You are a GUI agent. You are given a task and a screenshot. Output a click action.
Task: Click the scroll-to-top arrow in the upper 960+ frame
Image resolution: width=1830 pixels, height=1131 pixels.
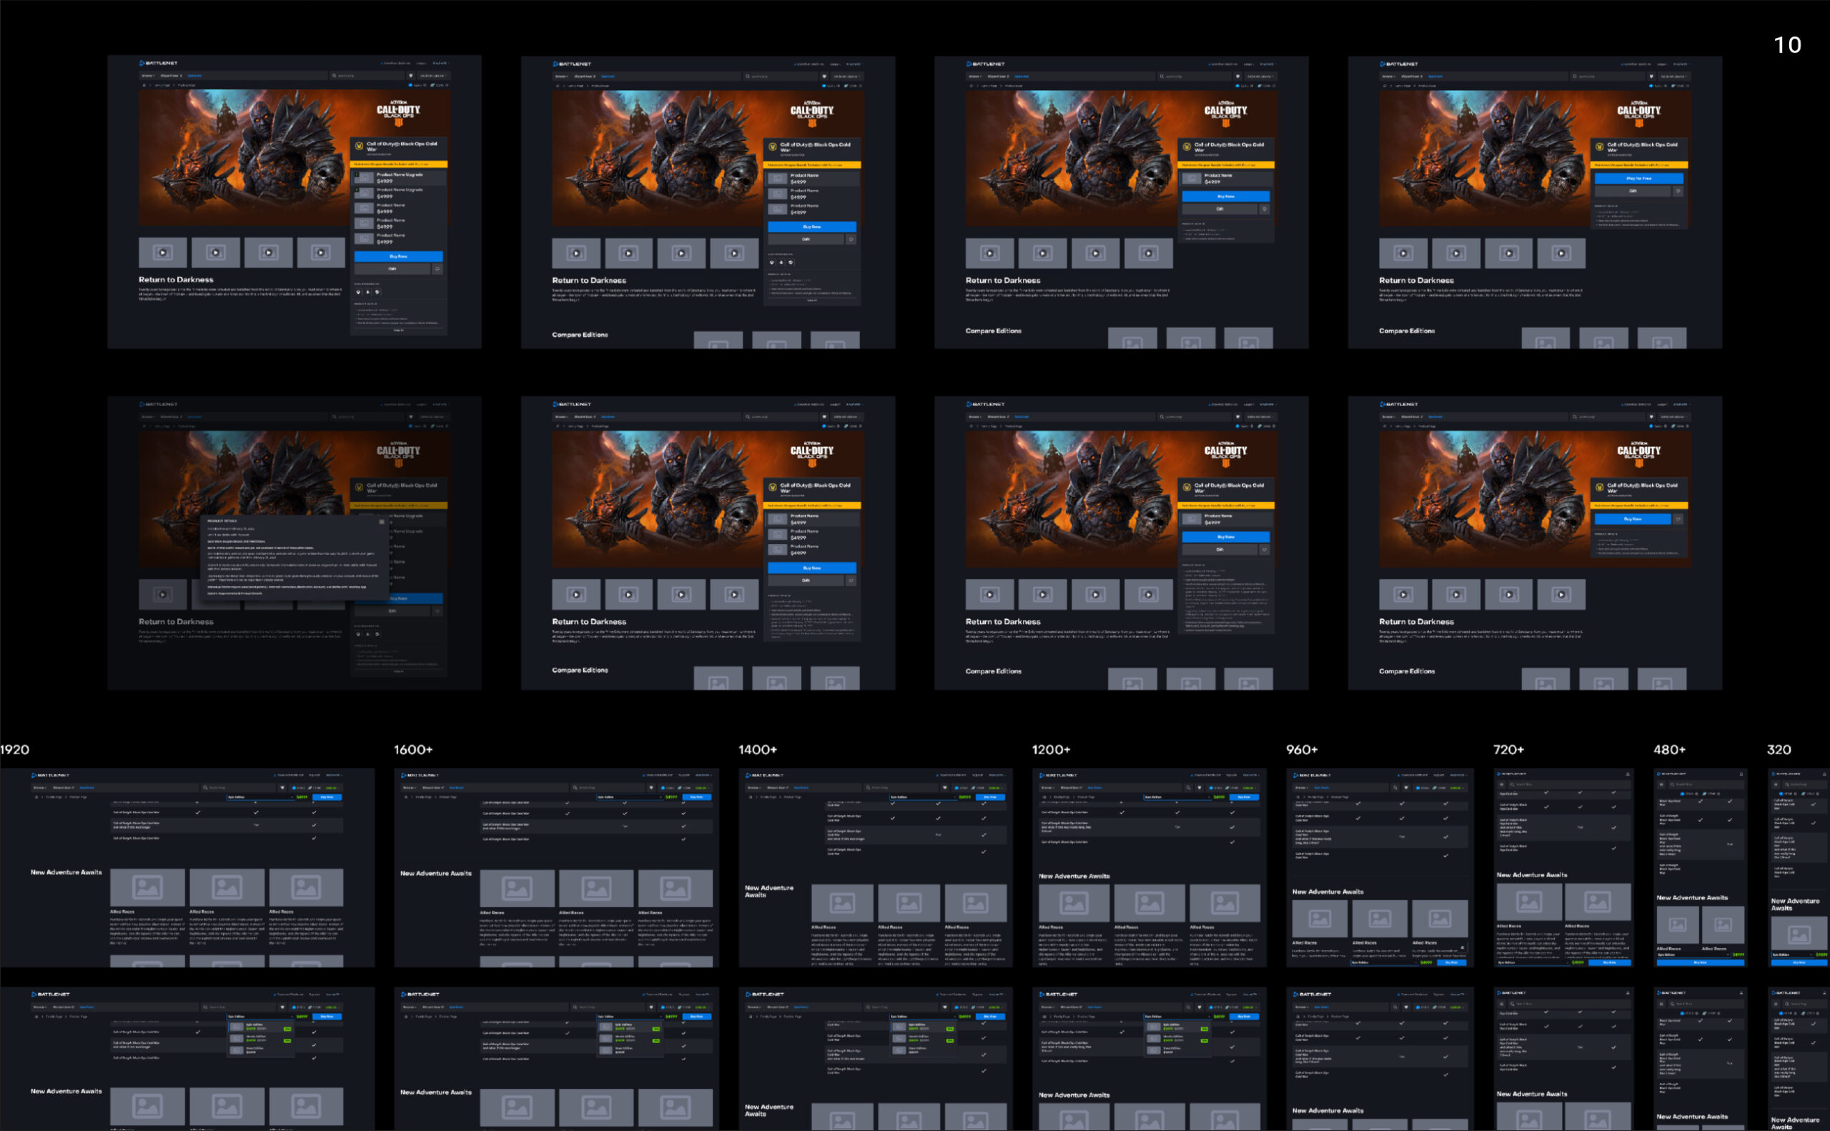[x=1463, y=947]
